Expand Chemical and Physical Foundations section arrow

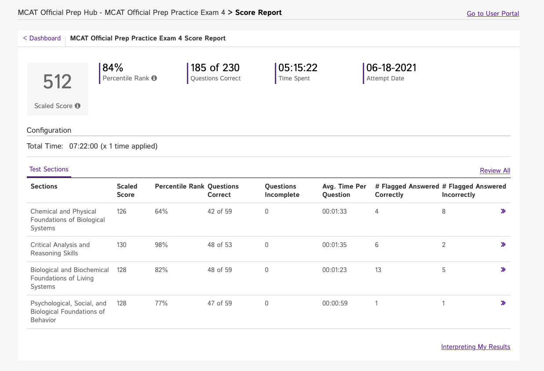click(503, 211)
